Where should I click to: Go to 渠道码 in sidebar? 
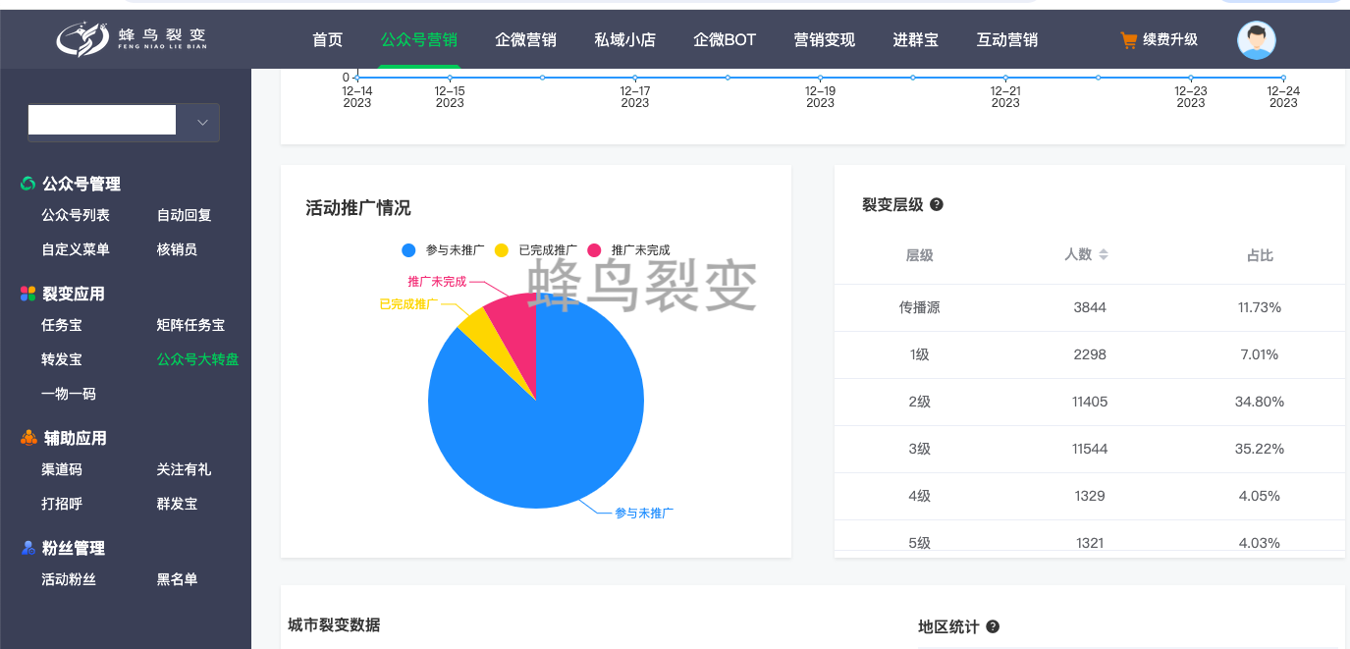tap(62, 469)
